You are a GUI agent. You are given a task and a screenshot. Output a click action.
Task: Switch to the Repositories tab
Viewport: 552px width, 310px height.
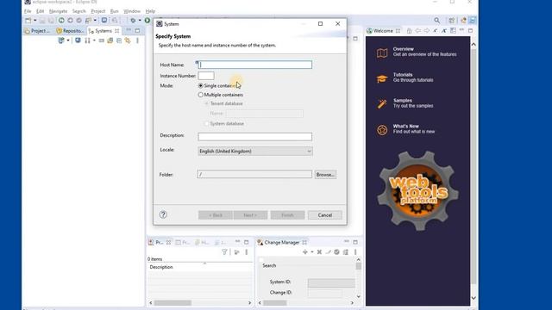(x=70, y=31)
